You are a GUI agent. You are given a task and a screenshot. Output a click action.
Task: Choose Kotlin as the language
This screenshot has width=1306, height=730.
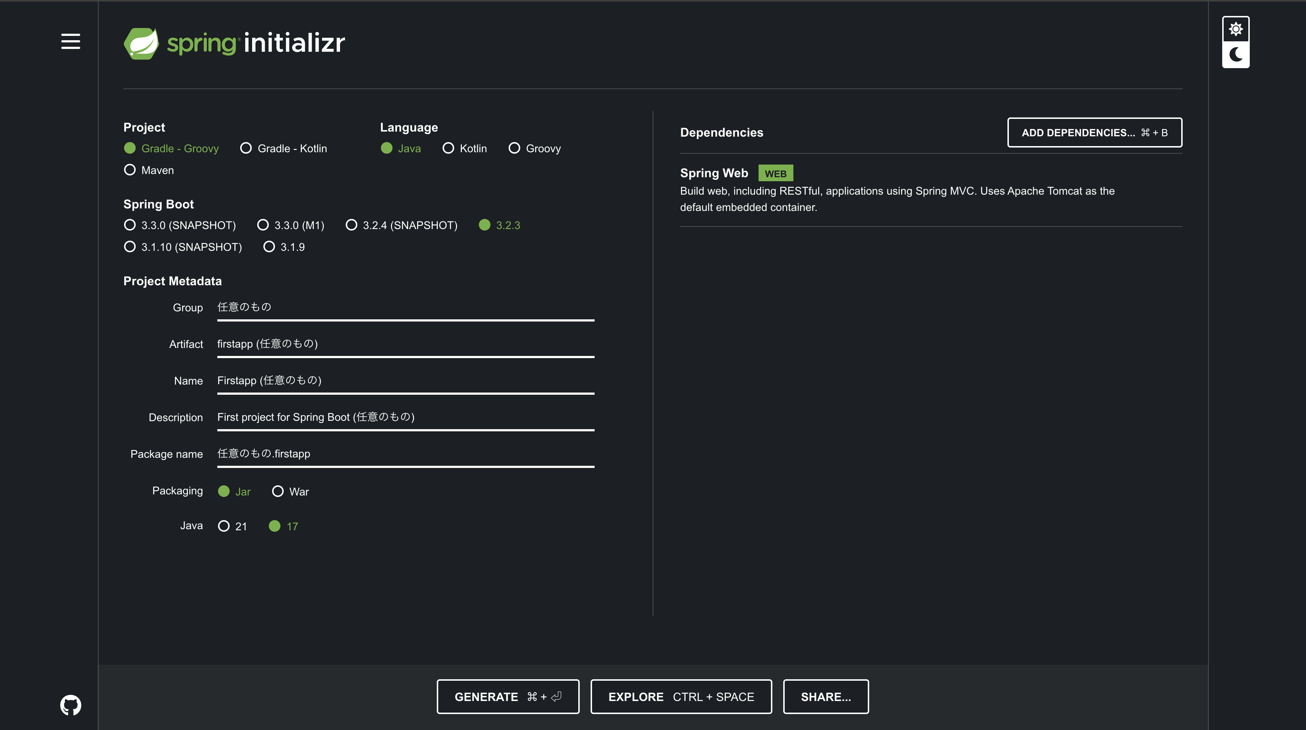point(448,149)
